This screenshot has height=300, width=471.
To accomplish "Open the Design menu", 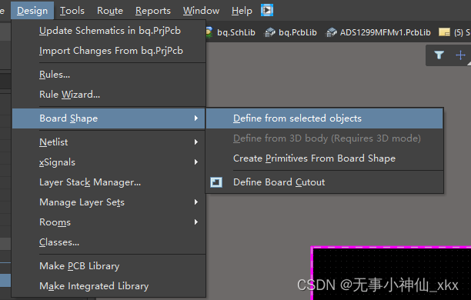I will pyautogui.click(x=32, y=11).
